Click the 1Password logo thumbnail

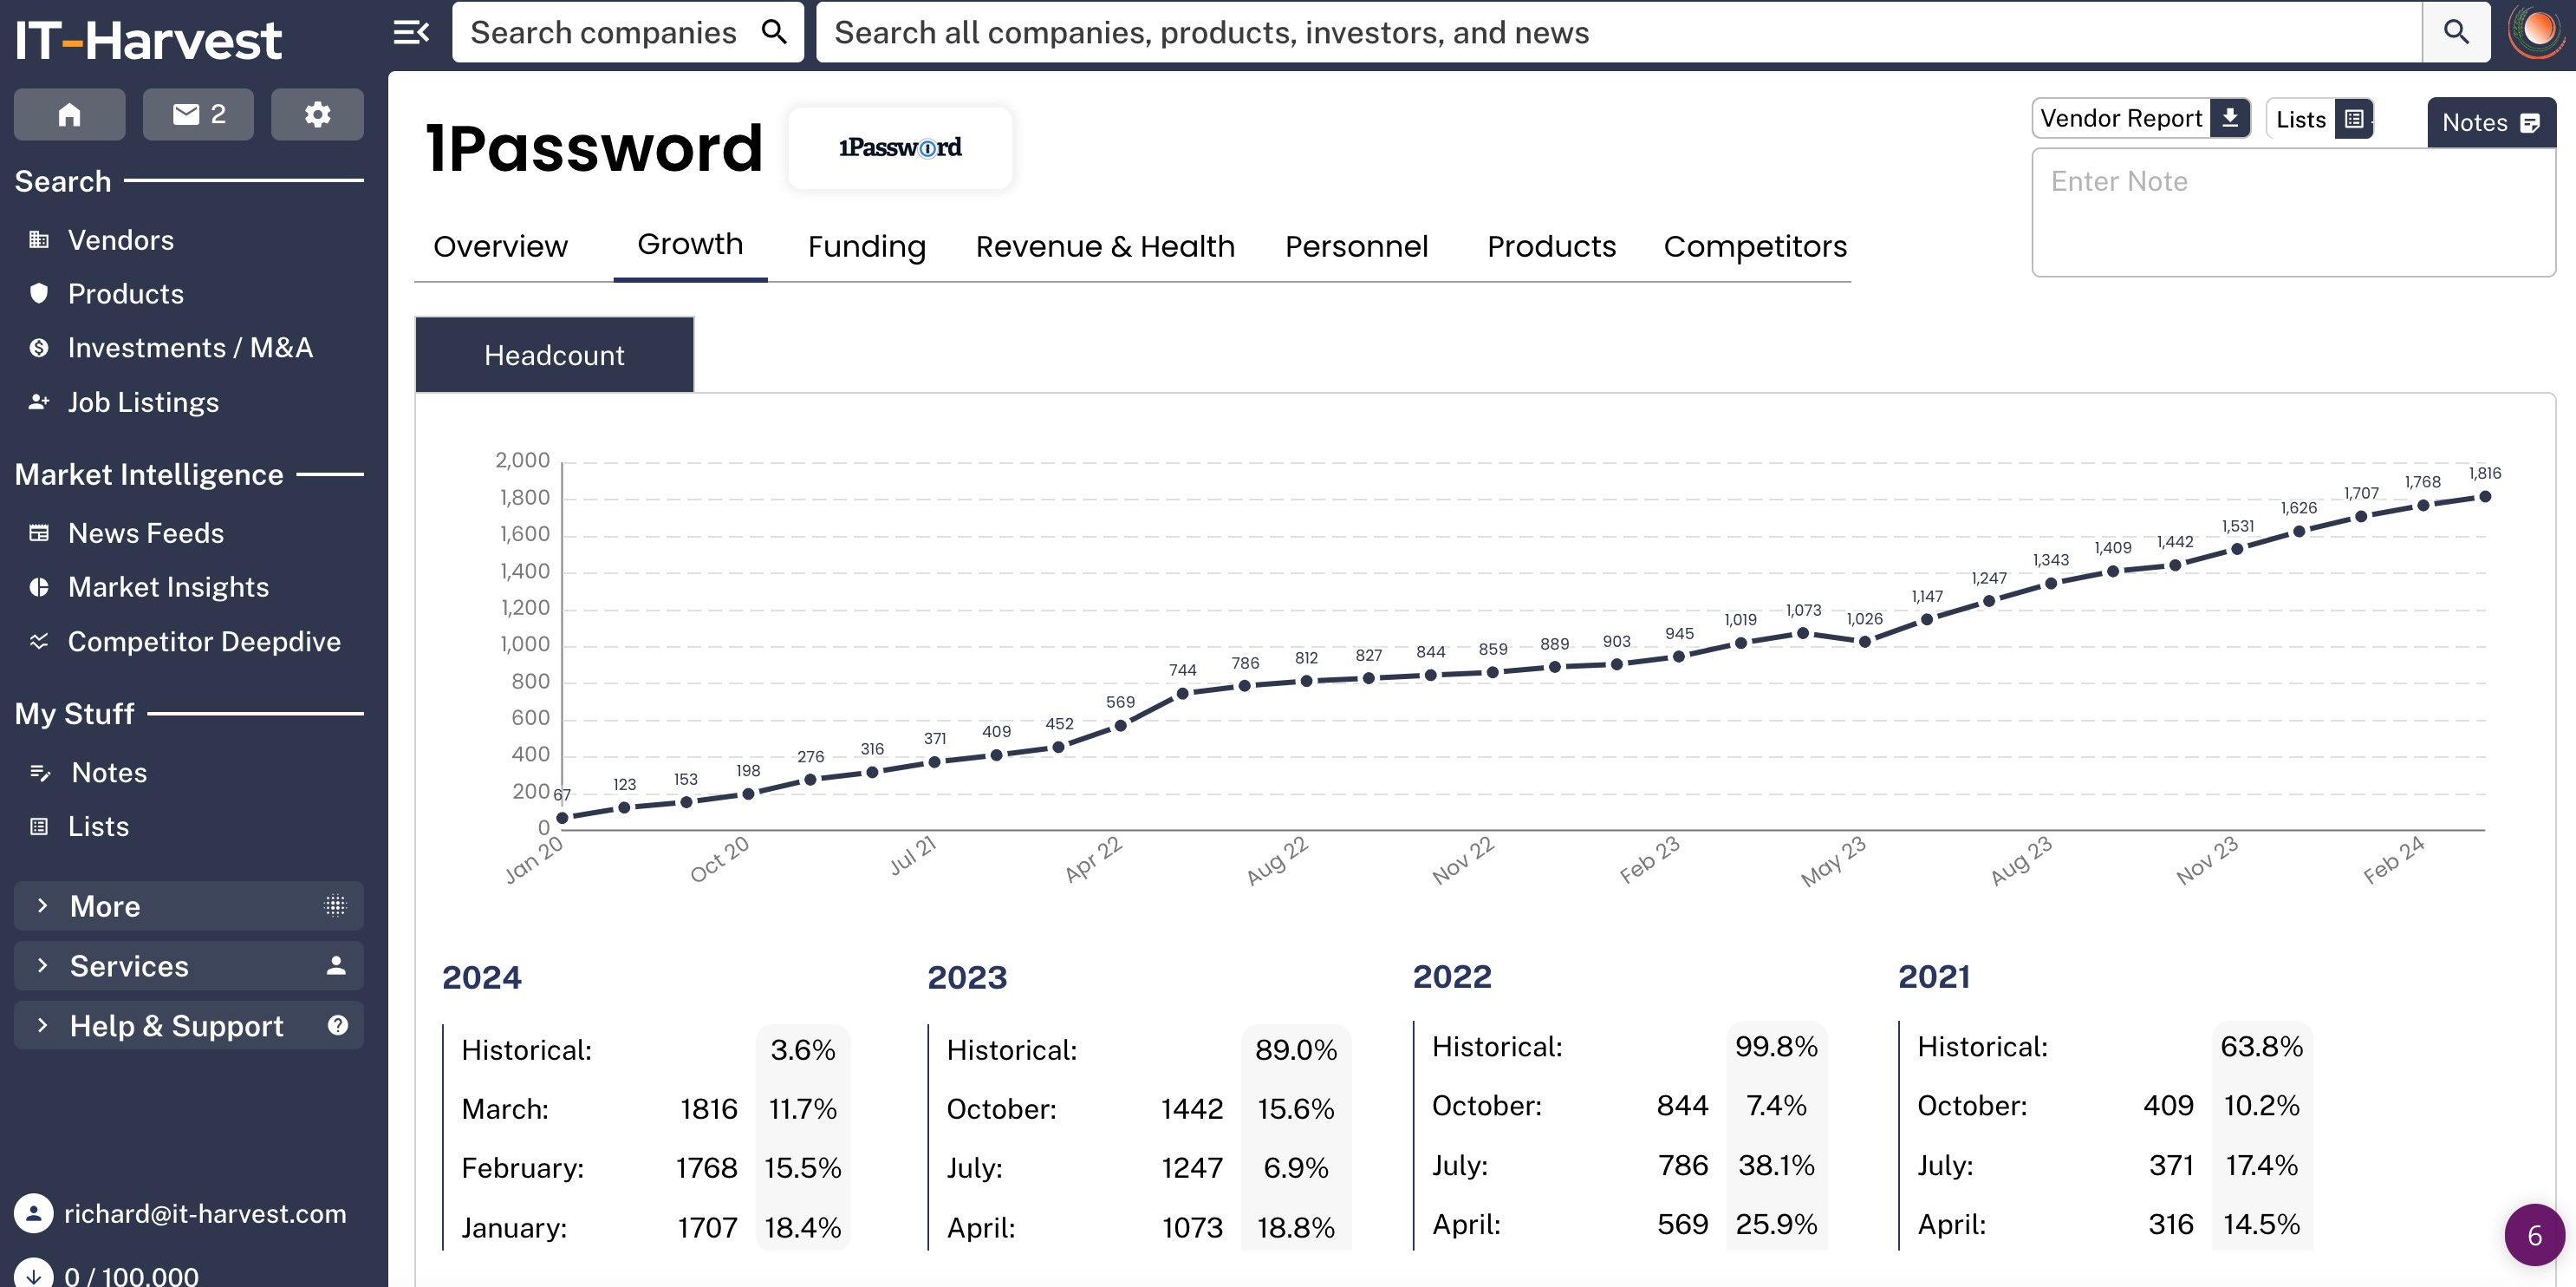pos(900,147)
